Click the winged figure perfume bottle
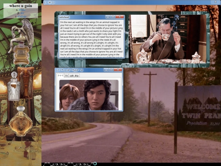The image size is (221, 166). pyautogui.click(x=22, y=42)
